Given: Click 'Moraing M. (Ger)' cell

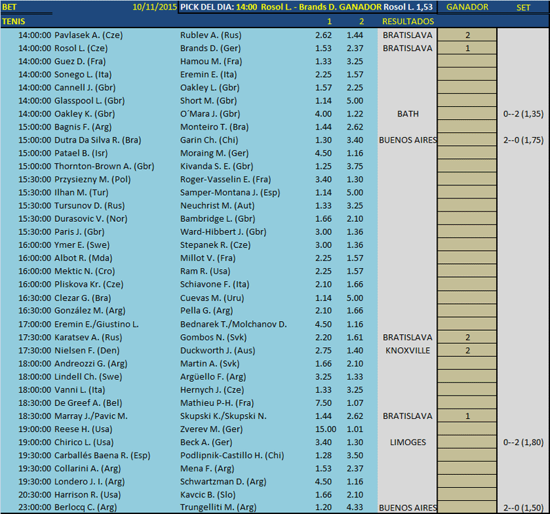Looking at the screenshot, I should point(214,153).
